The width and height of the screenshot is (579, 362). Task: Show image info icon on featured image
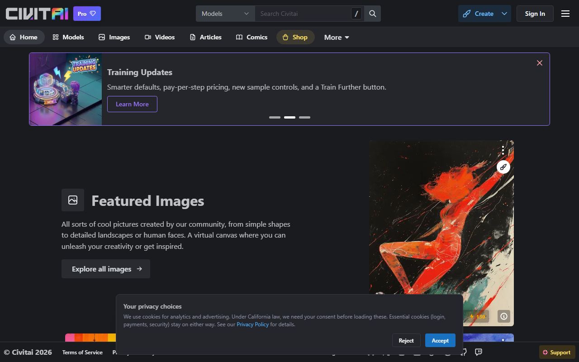tap(504, 316)
